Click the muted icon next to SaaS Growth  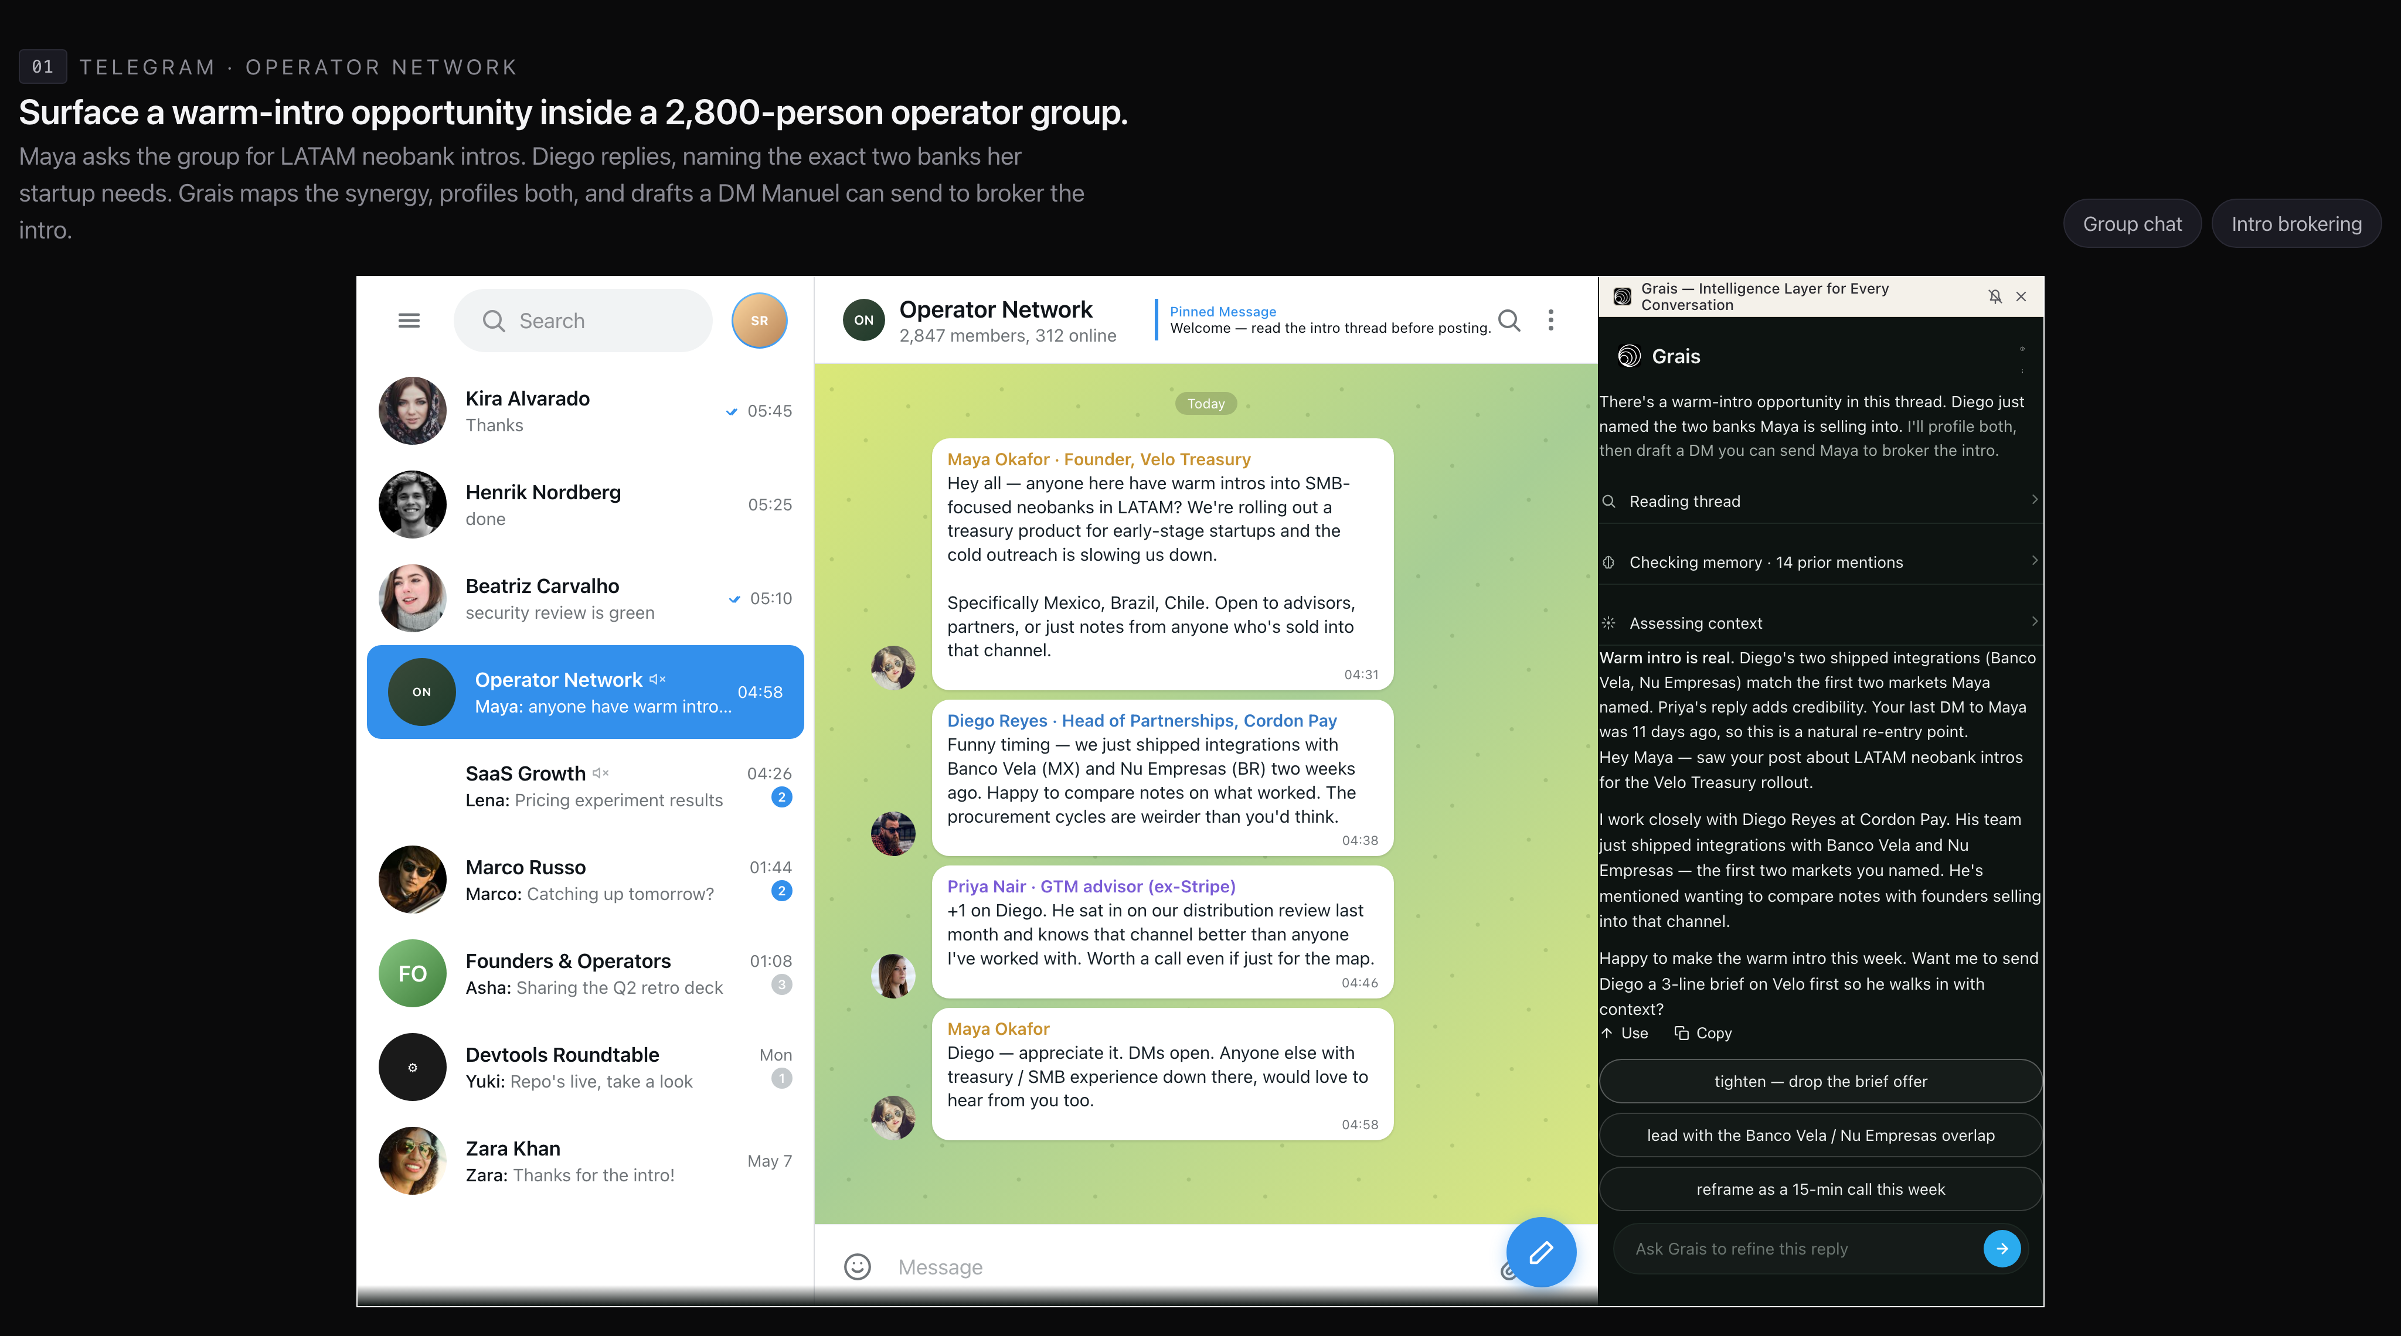click(600, 773)
